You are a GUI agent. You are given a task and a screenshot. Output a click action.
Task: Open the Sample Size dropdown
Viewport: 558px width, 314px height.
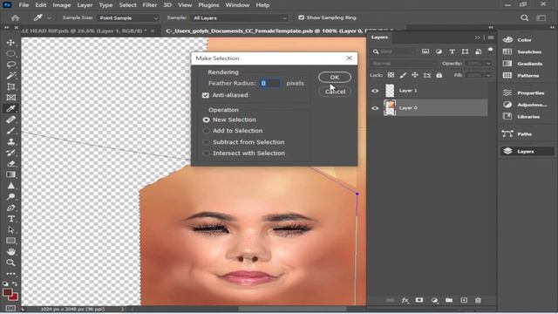coord(128,17)
